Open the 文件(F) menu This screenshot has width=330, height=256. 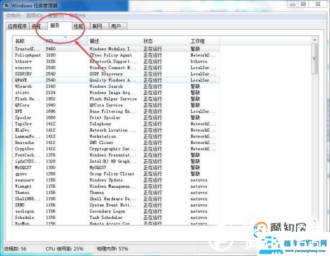pyautogui.click(x=13, y=15)
